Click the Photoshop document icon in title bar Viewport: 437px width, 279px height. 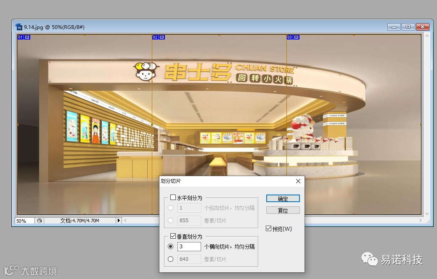point(19,27)
